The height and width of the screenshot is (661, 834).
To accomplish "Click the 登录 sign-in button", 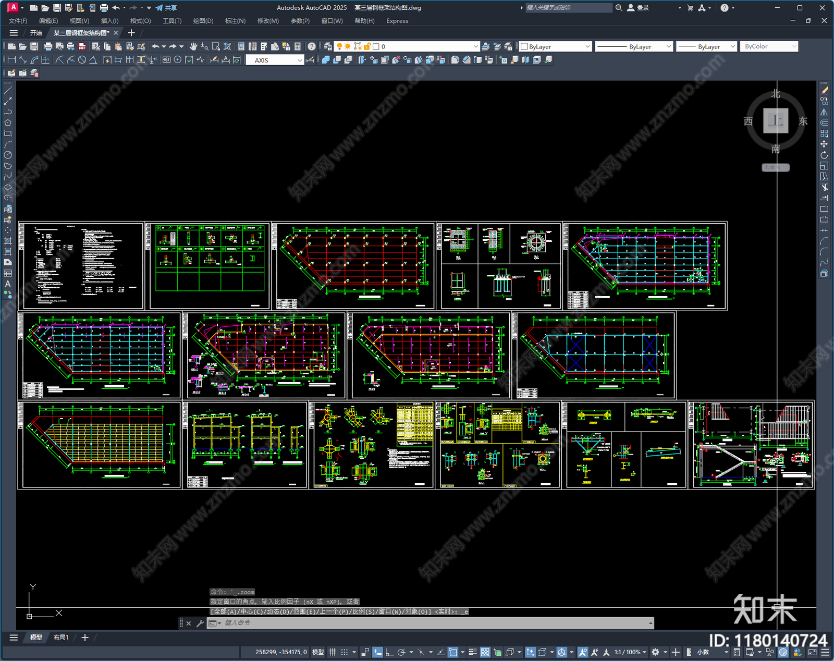I will pos(638,8).
